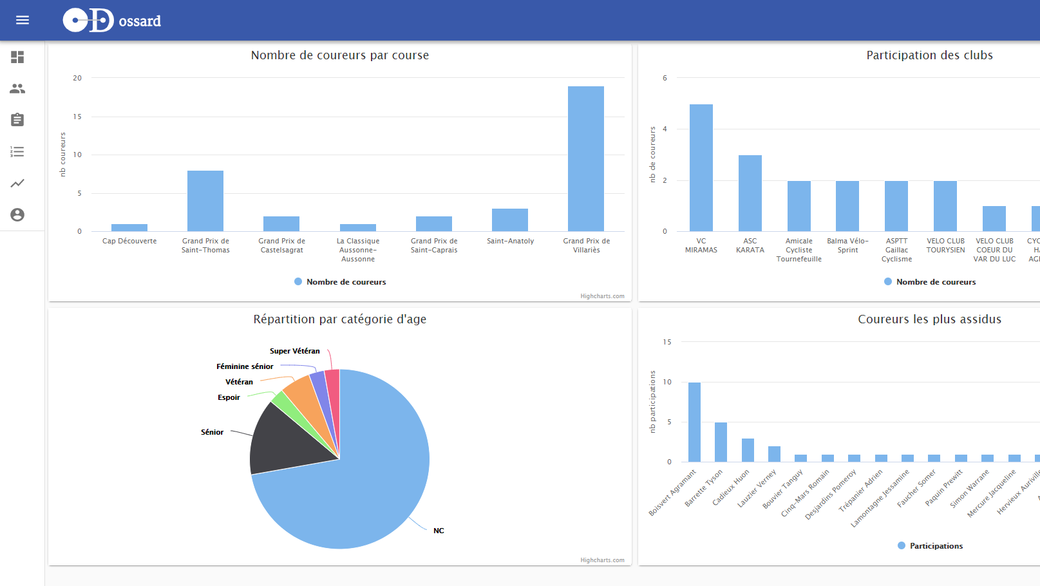Open Highcharts.com link under course chart
The width and height of the screenshot is (1040, 586).
pos(602,296)
